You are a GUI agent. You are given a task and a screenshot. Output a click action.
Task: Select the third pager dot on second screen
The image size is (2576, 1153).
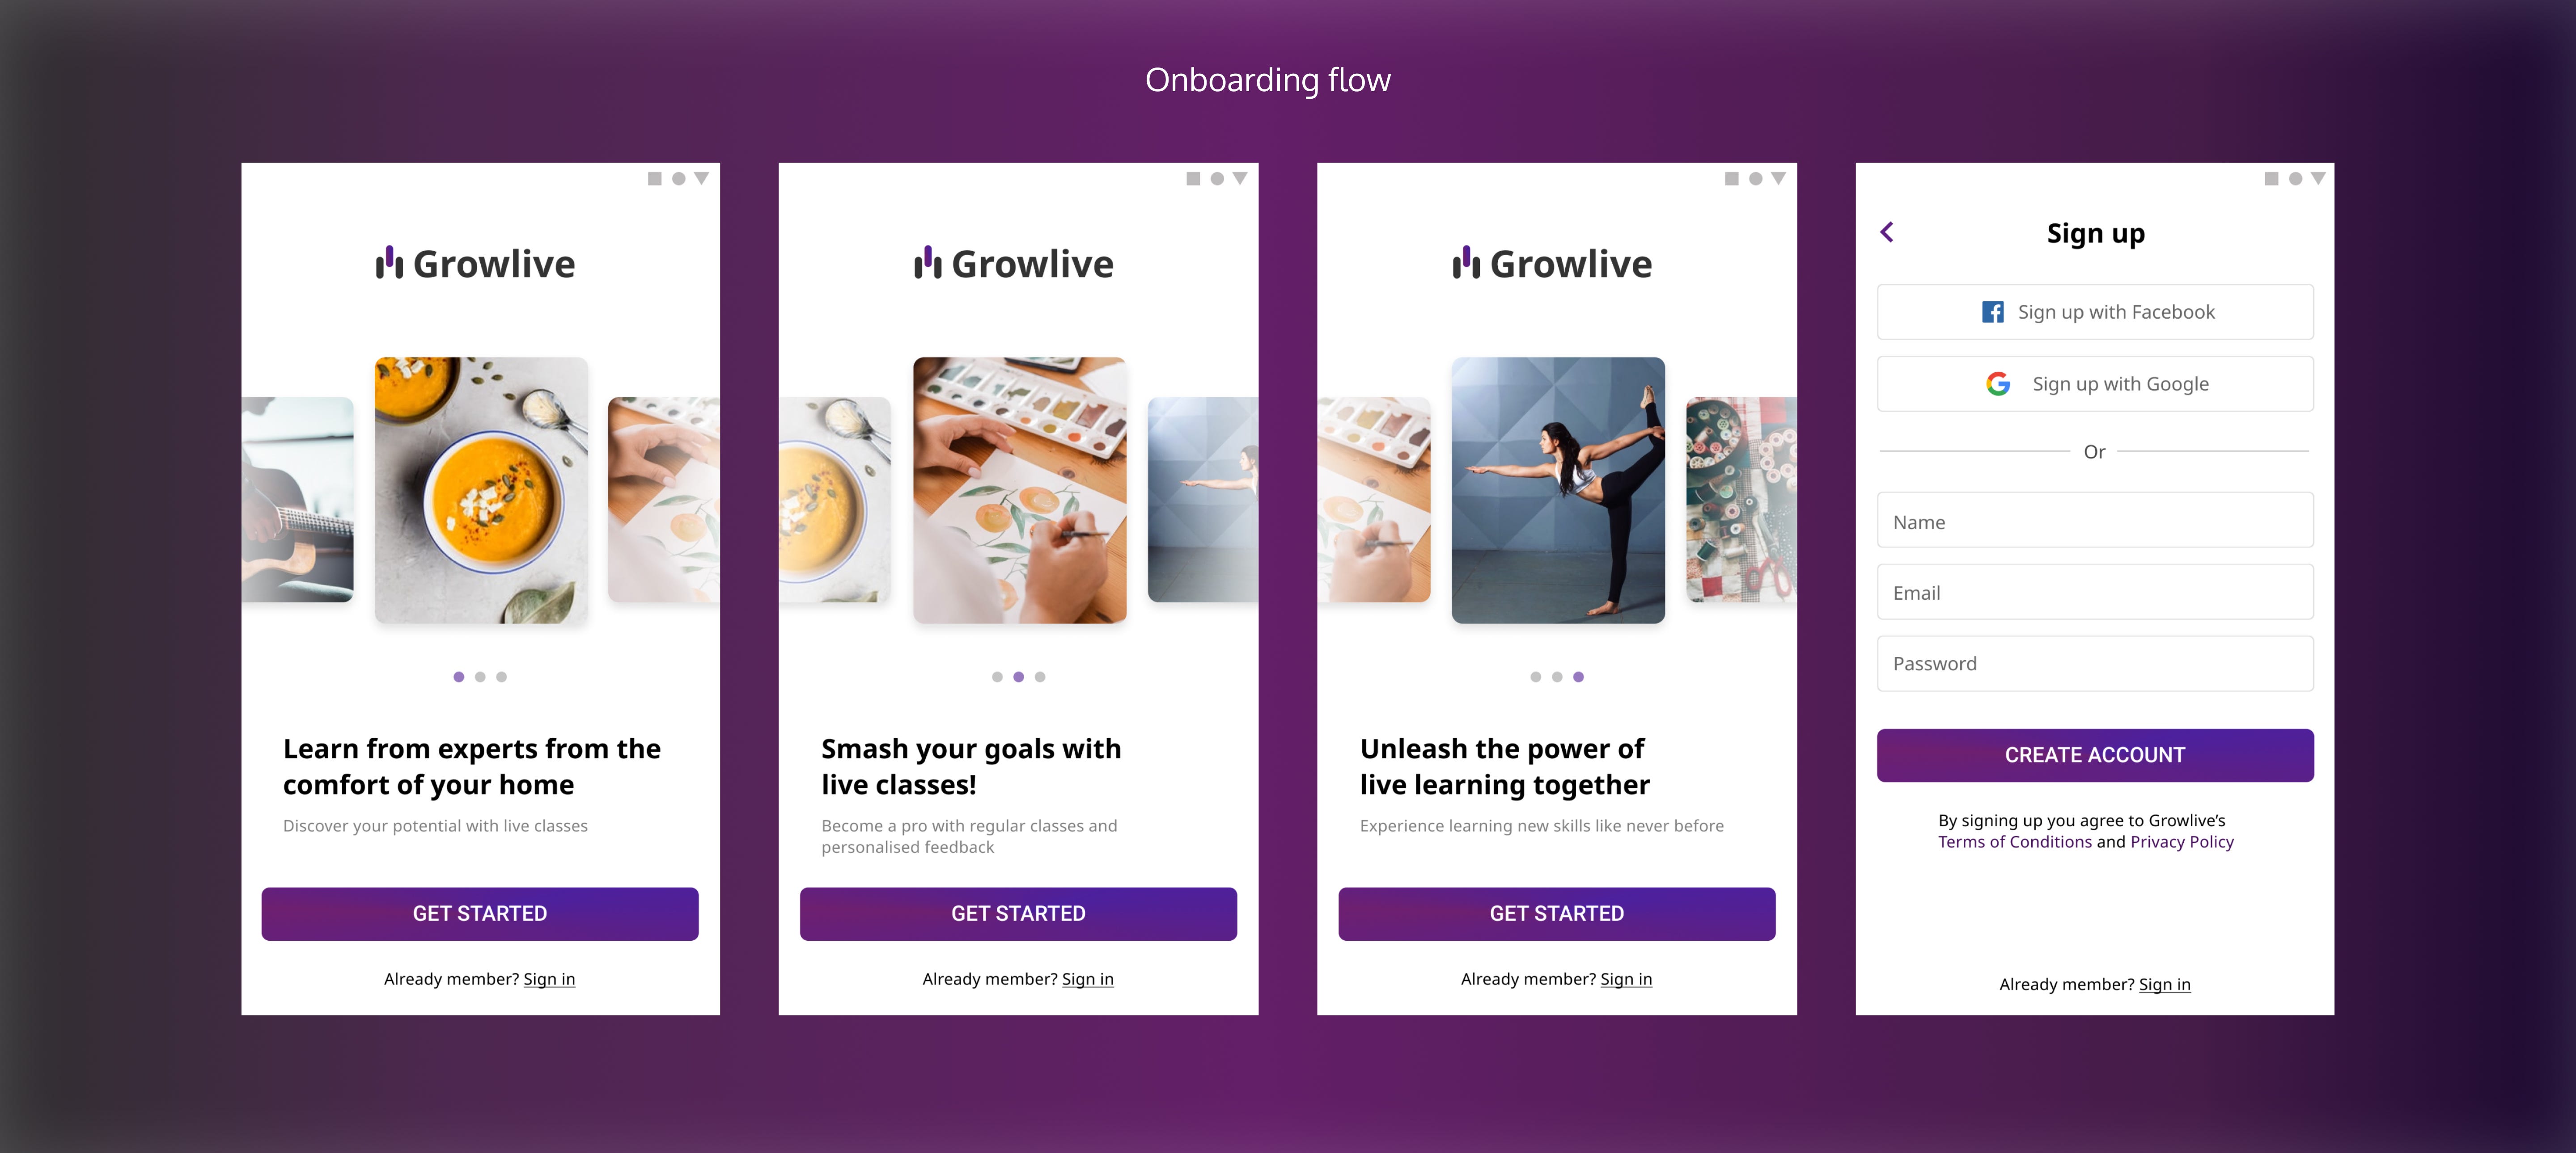coord(1040,677)
